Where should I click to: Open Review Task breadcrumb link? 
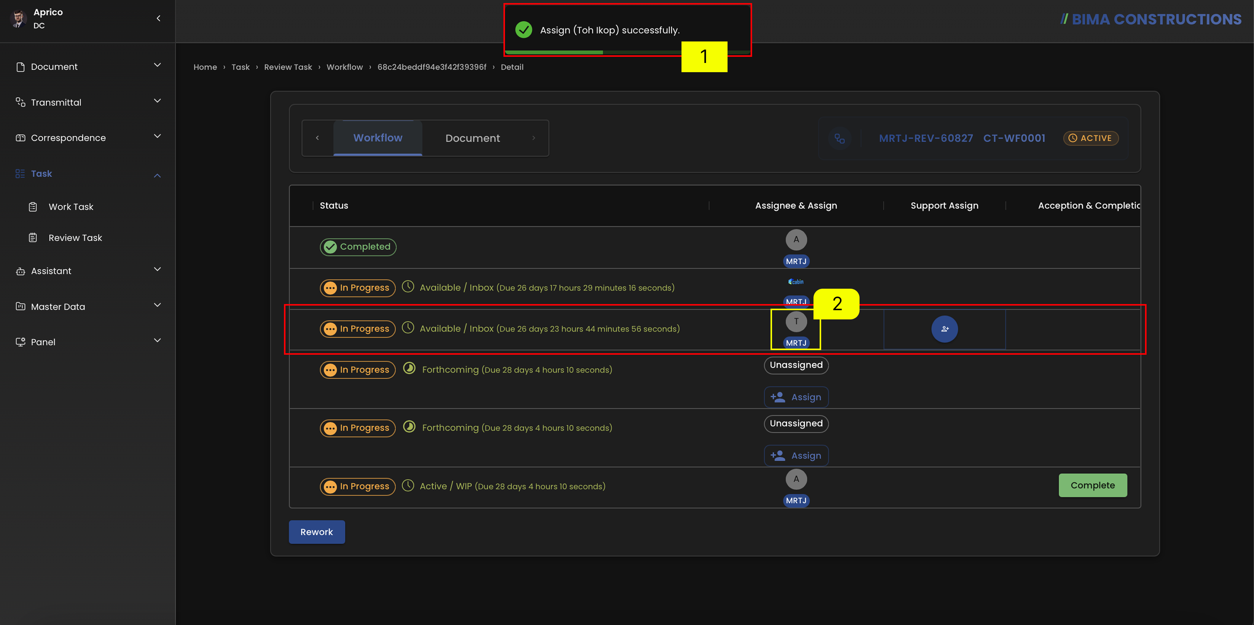288,67
